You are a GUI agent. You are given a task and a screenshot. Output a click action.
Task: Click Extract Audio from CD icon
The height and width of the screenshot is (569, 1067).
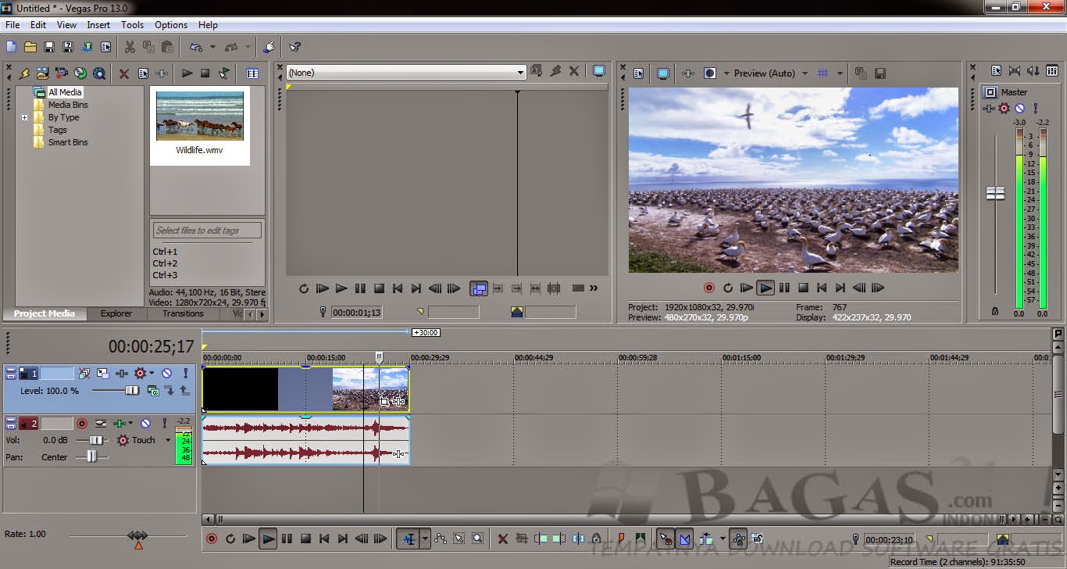80,73
